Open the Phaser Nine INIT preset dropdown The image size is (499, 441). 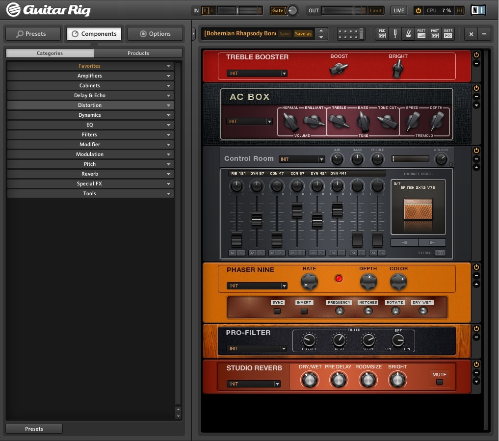tap(257, 285)
